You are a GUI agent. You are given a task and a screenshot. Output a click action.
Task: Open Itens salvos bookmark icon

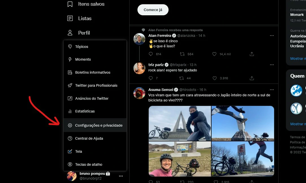coord(70,4)
